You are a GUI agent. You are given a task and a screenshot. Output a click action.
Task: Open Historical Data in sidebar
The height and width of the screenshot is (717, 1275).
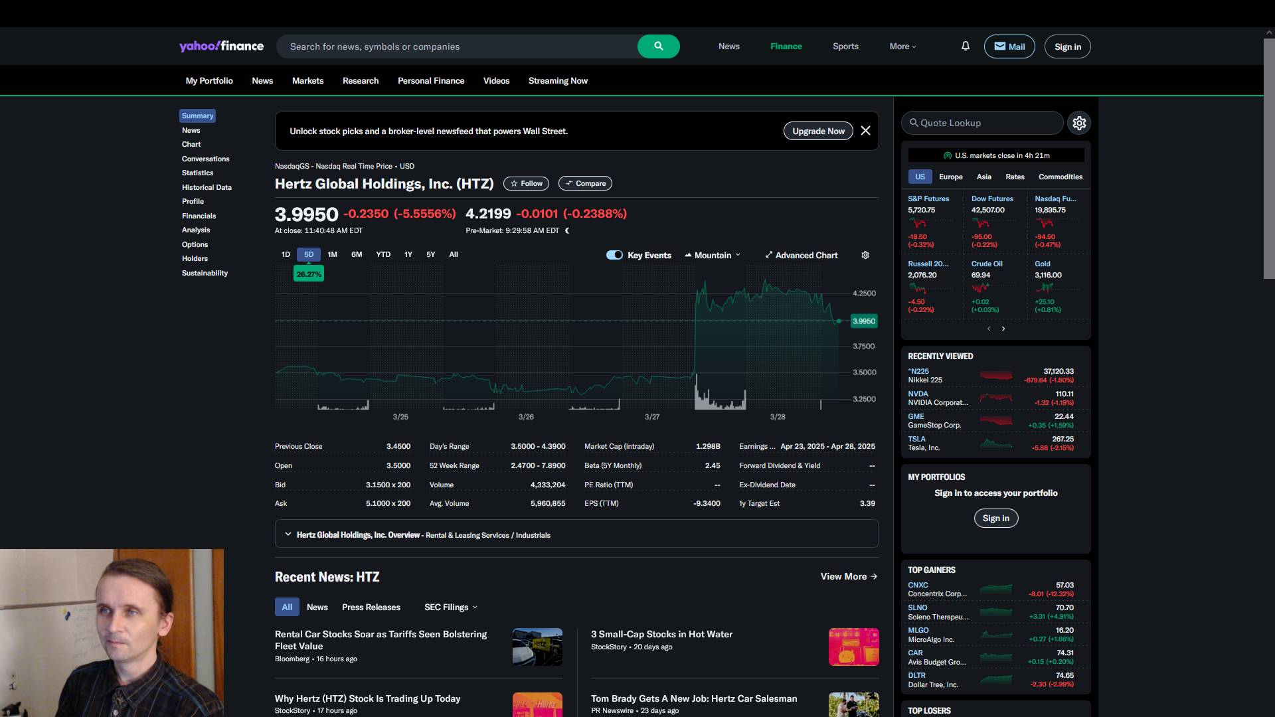207,187
